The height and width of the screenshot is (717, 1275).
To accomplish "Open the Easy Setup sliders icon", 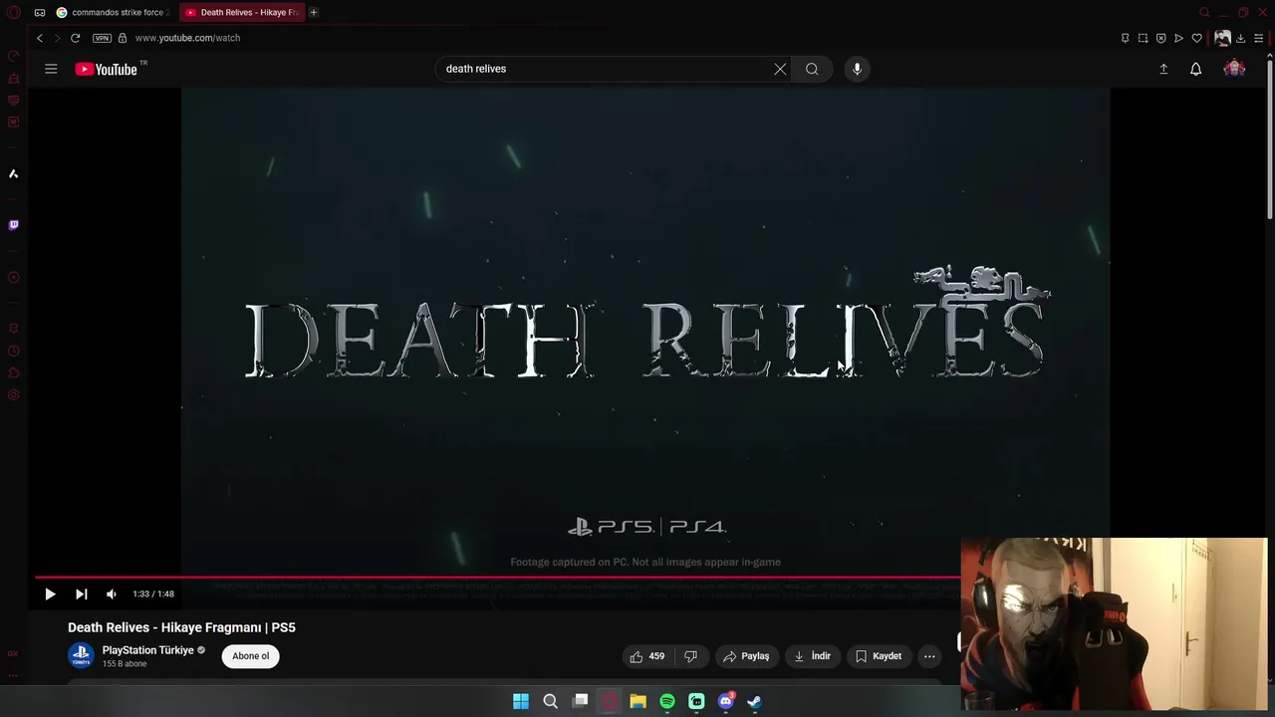I will [1259, 38].
